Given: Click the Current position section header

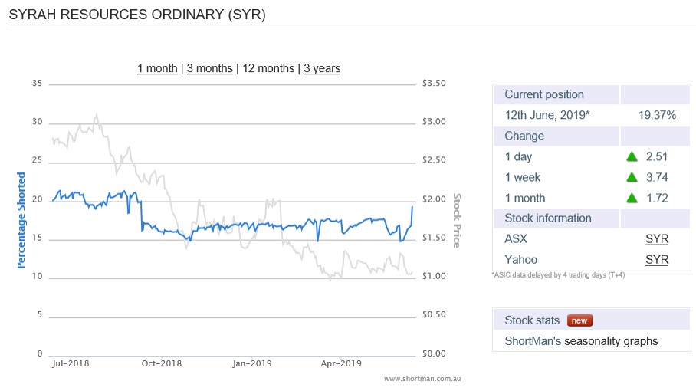Looking at the screenshot, I should 543,95.
